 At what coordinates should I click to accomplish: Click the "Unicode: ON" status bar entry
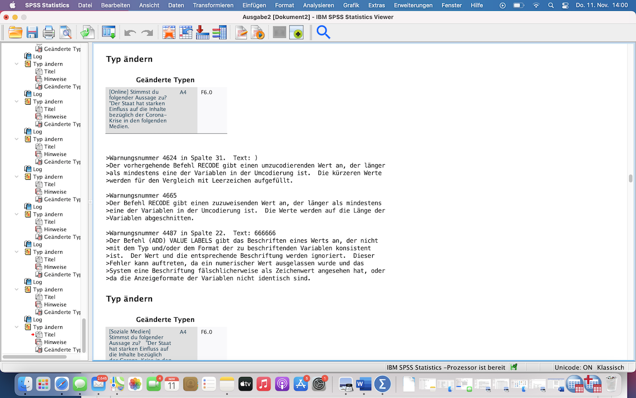click(573, 368)
